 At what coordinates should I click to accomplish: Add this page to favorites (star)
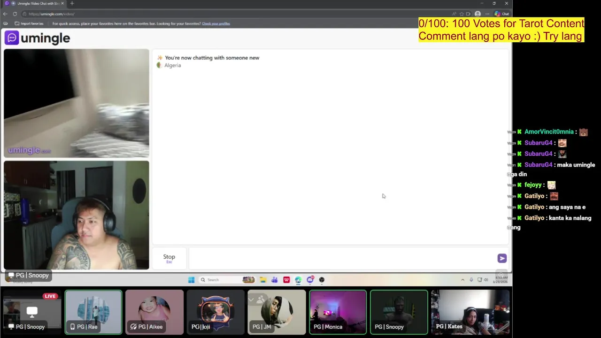[462, 14]
